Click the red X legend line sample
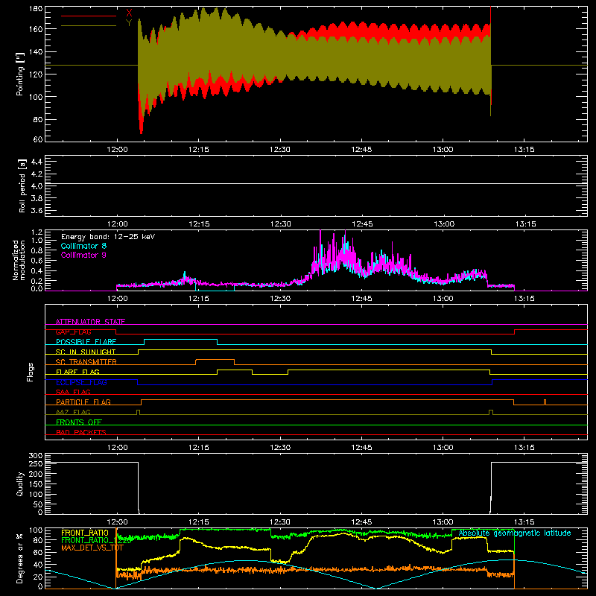The width and height of the screenshot is (596, 596). pos(89,16)
